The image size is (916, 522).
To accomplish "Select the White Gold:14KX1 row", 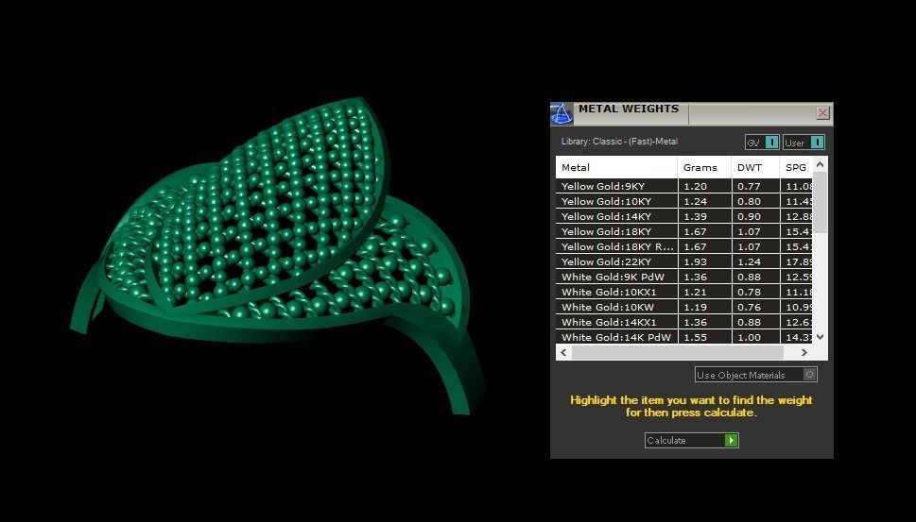I will tap(684, 322).
